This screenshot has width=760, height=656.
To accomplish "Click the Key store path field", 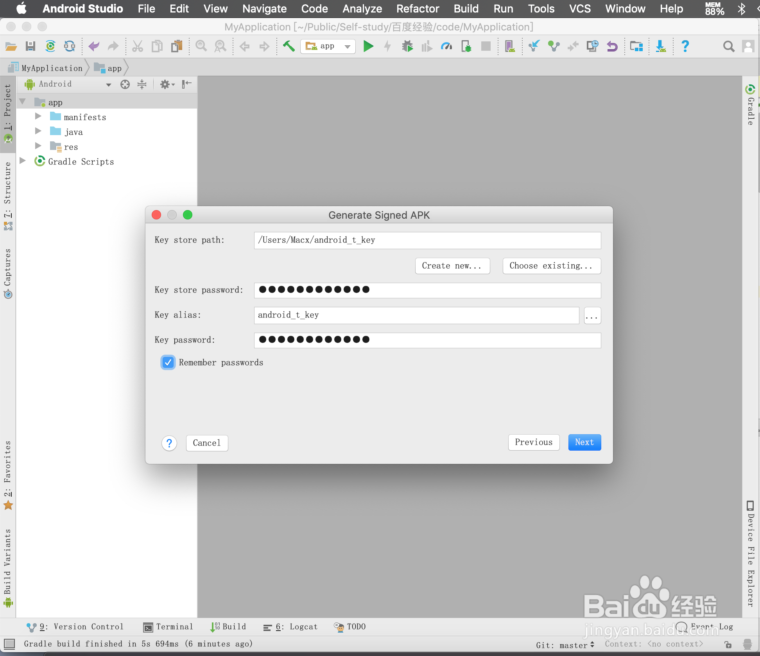I will (x=427, y=240).
